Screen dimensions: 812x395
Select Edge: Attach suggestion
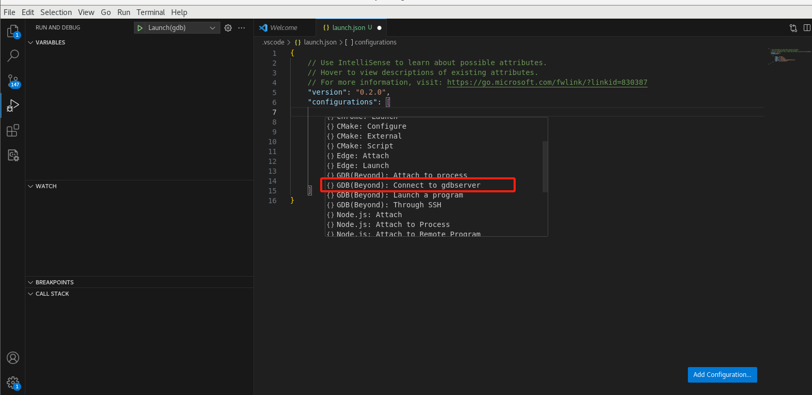(435, 156)
